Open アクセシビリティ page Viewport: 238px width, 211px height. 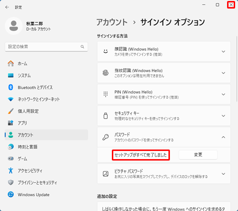coord(46,171)
